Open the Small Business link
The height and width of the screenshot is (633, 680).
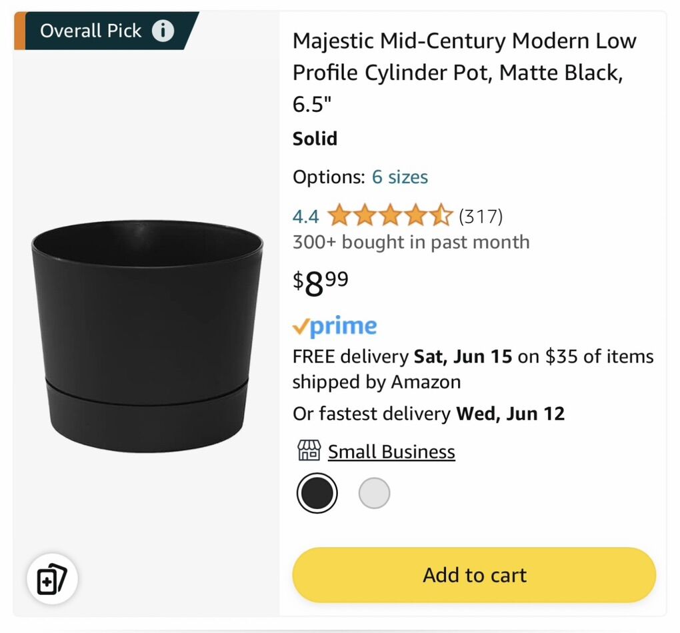click(391, 452)
